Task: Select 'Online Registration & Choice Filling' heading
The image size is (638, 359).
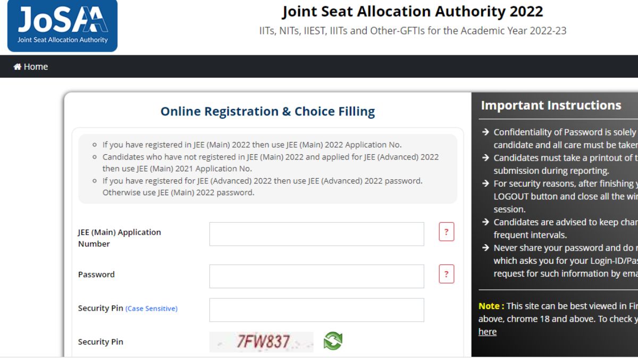Action: point(268,111)
